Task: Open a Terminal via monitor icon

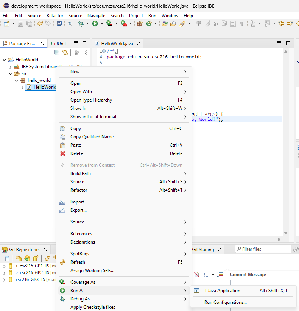Action: pyautogui.click(x=59, y=23)
